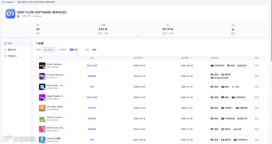Click the DEEP FLOW SOFTWARE SERVICES logo icon
Image resolution: width=272 pixels, height=144 pixels.
(10, 14)
